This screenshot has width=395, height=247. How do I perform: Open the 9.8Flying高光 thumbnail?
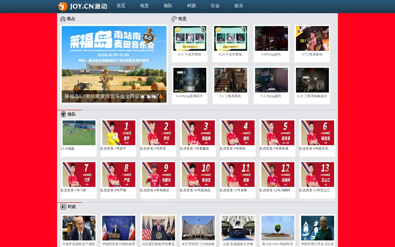[x=272, y=38]
